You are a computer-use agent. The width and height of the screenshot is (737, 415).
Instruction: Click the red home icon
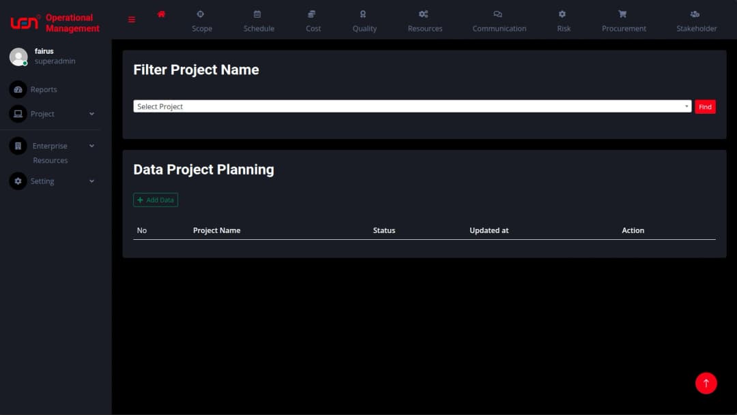[x=161, y=13]
